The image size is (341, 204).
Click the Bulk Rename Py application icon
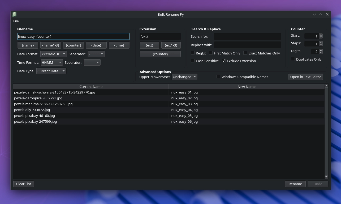[x=14, y=14]
